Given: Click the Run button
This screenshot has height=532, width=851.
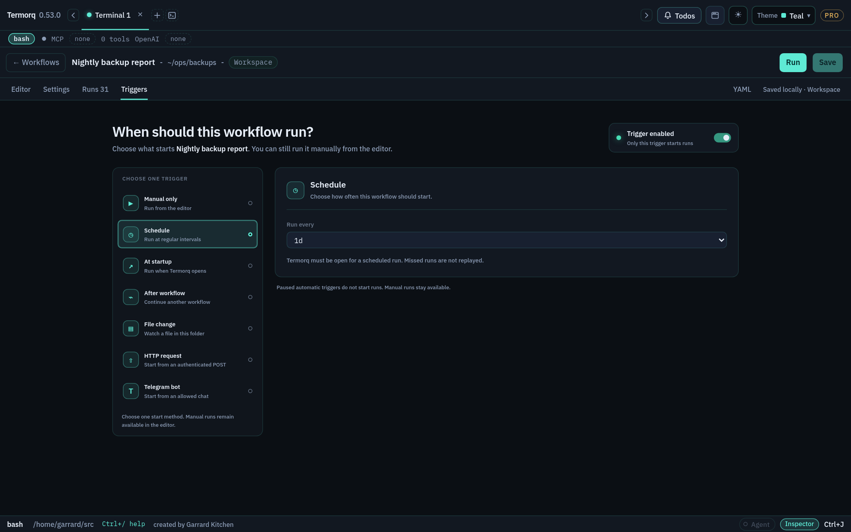Looking at the screenshot, I should click(793, 63).
